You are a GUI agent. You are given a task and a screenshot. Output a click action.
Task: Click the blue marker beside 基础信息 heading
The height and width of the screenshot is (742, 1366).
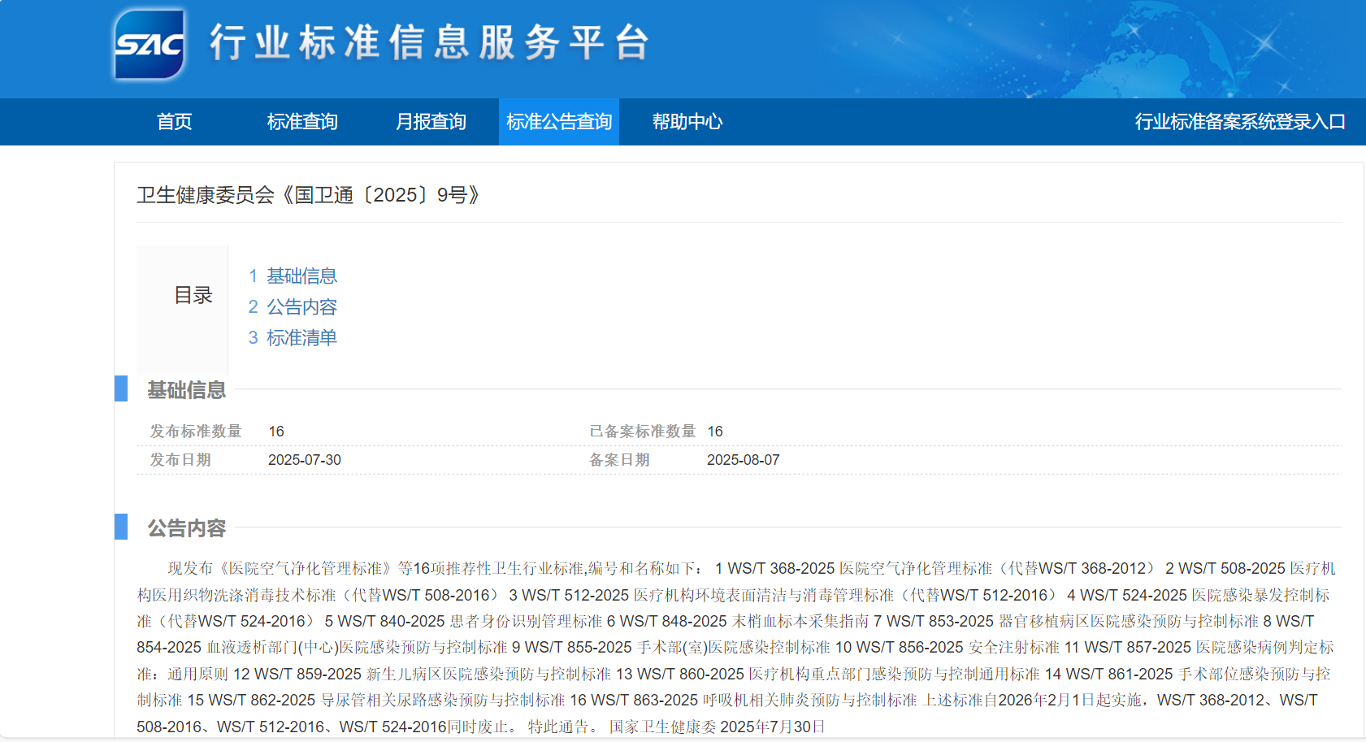coord(121,388)
